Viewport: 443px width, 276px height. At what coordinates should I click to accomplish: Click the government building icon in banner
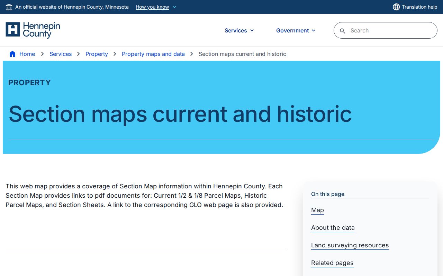point(9,7)
